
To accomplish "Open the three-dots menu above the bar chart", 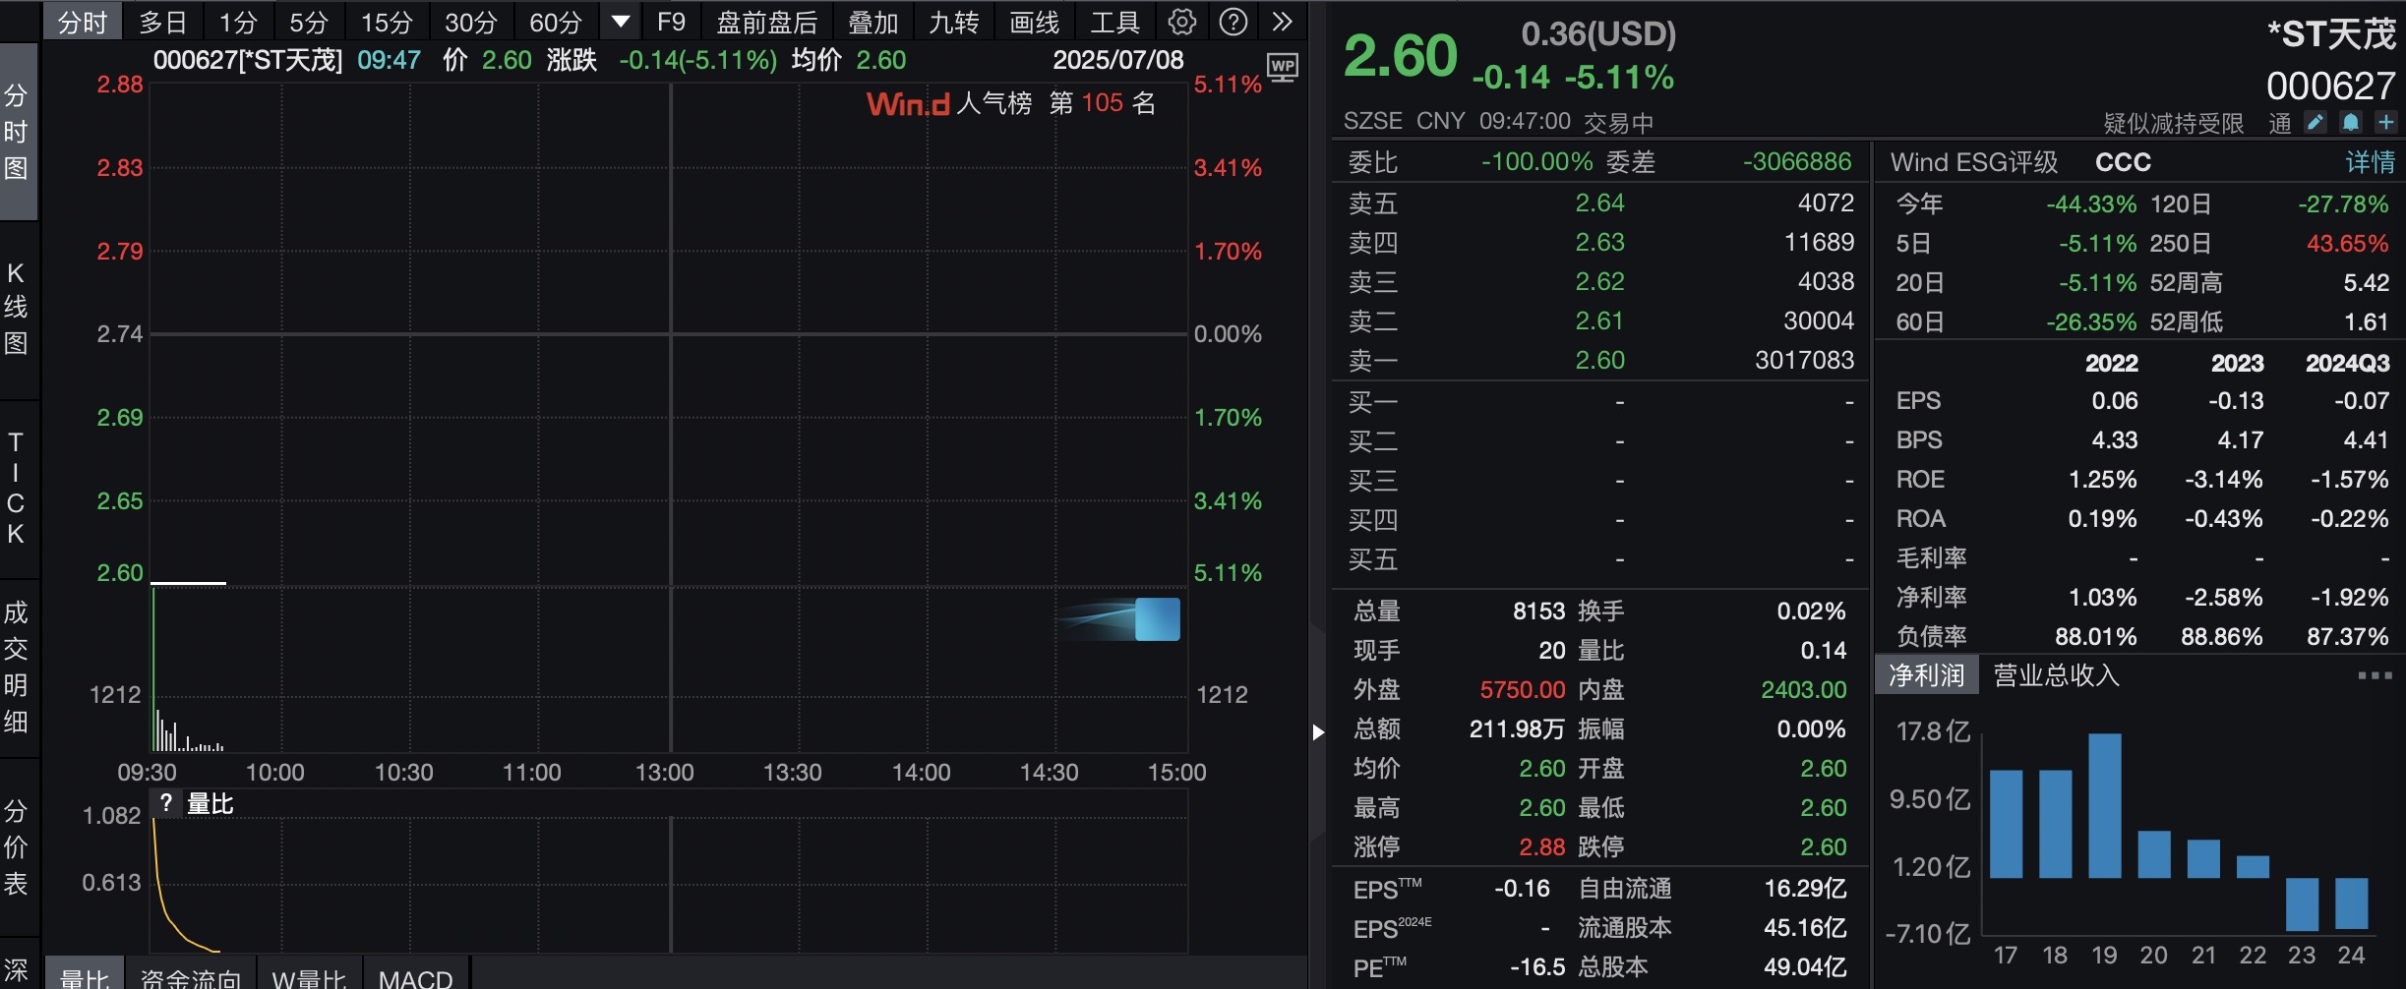I will point(2375,675).
